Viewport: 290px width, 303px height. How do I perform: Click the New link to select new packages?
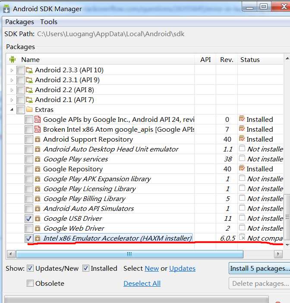tap(151, 269)
